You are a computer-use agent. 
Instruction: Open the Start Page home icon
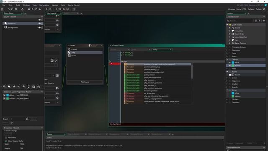[x=2, y=9]
